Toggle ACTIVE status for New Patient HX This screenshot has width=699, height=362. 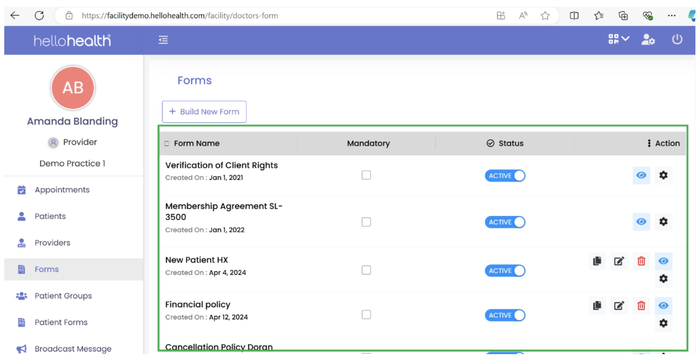pos(505,271)
